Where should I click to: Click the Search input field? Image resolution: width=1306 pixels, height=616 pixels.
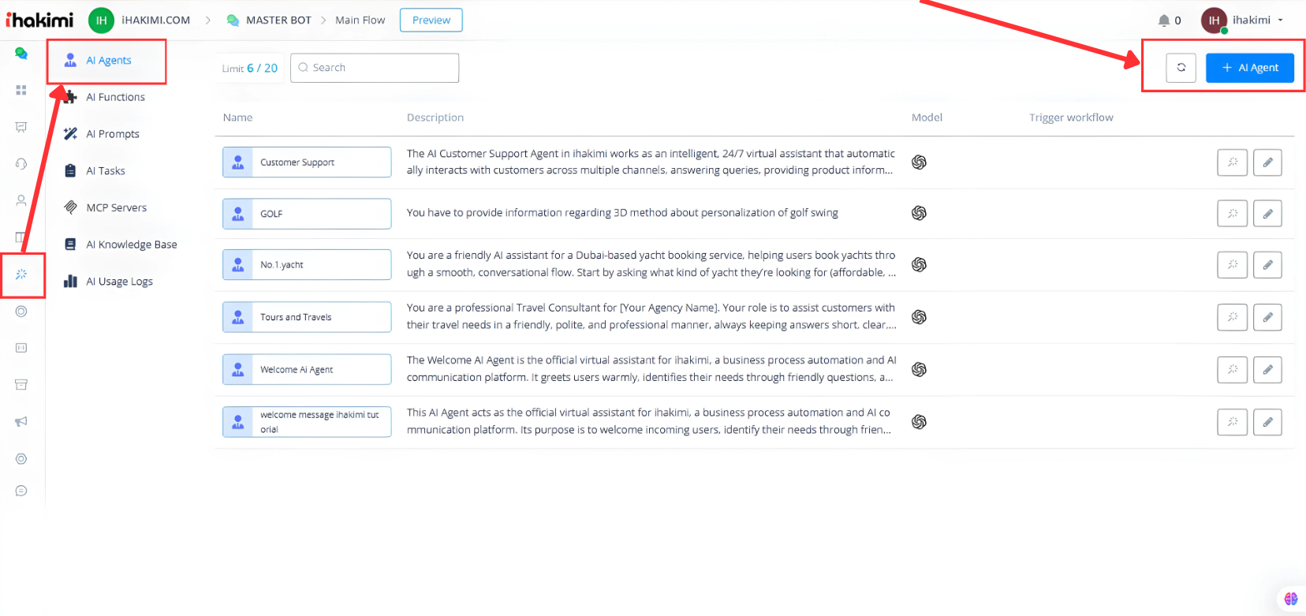tap(375, 68)
